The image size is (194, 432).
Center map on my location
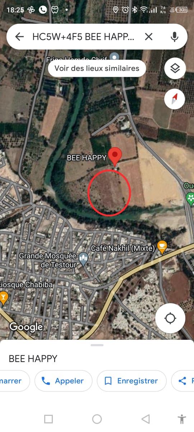[x=170, y=318]
